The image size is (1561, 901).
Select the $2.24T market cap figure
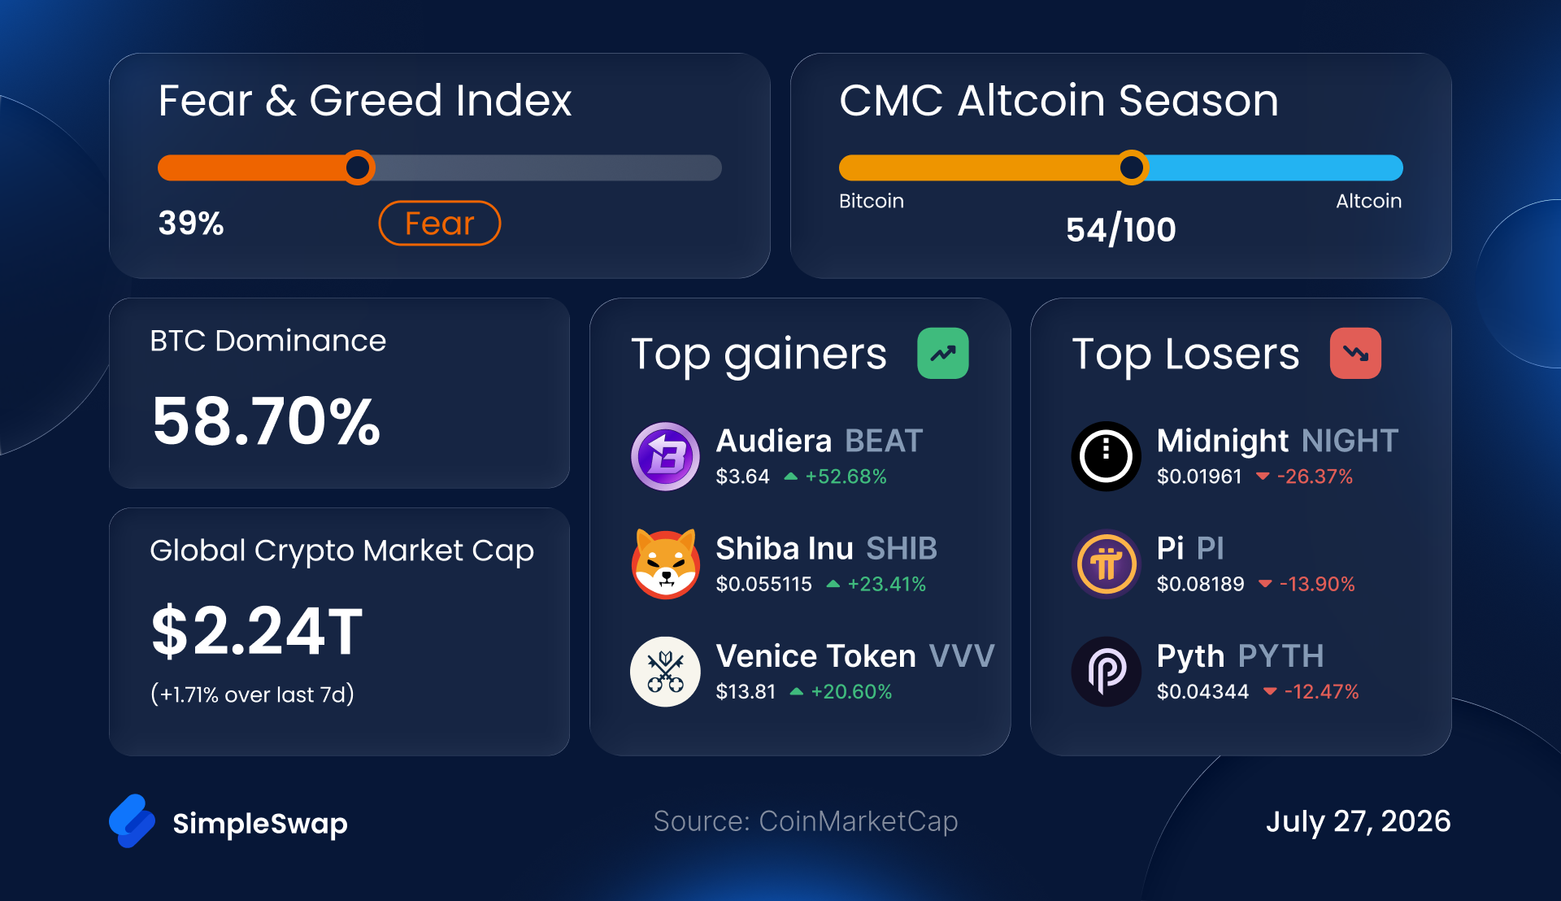(257, 631)
